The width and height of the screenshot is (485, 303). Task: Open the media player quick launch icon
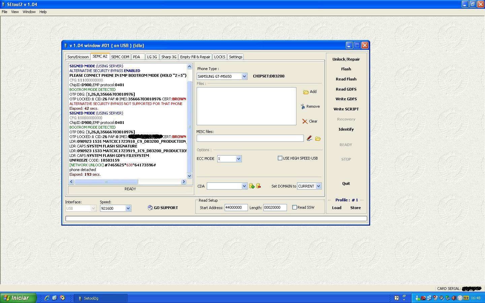coord(62,298)
